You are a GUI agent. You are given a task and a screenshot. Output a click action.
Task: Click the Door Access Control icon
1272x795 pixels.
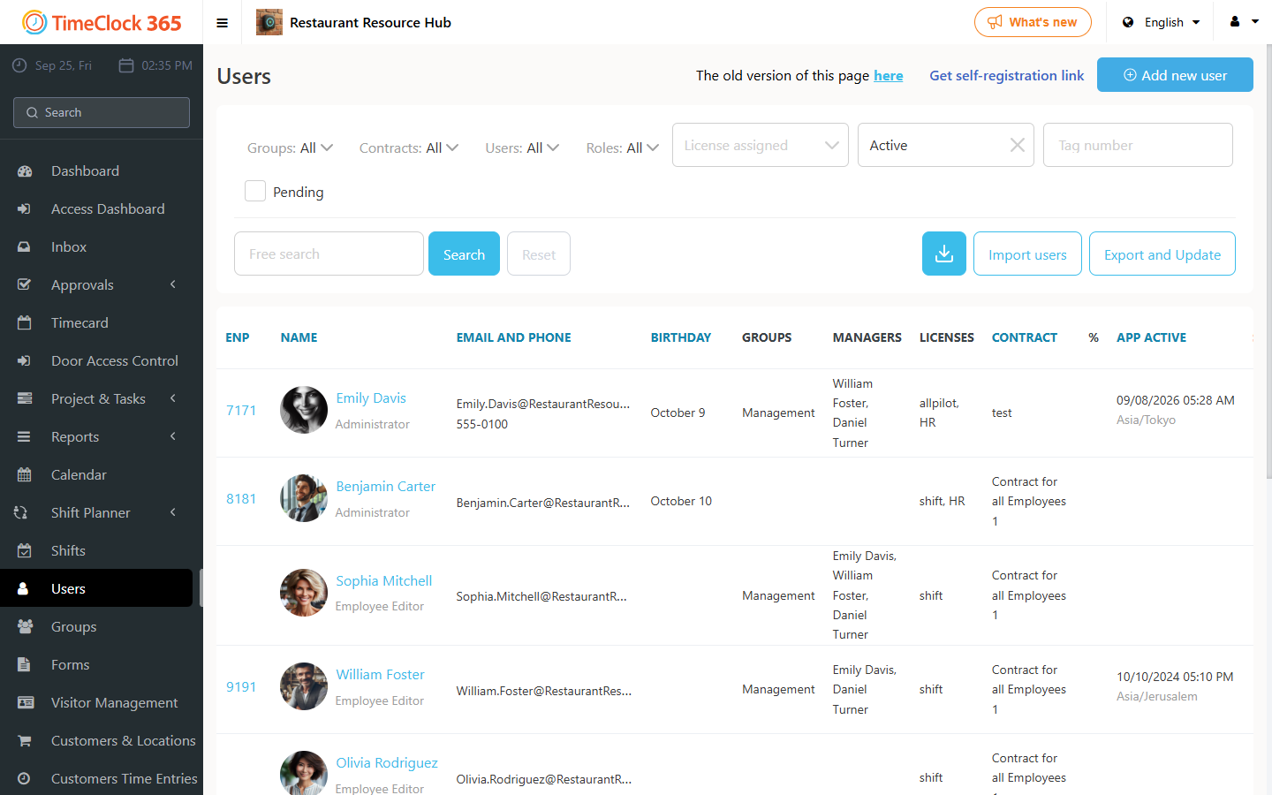point(25,360)
